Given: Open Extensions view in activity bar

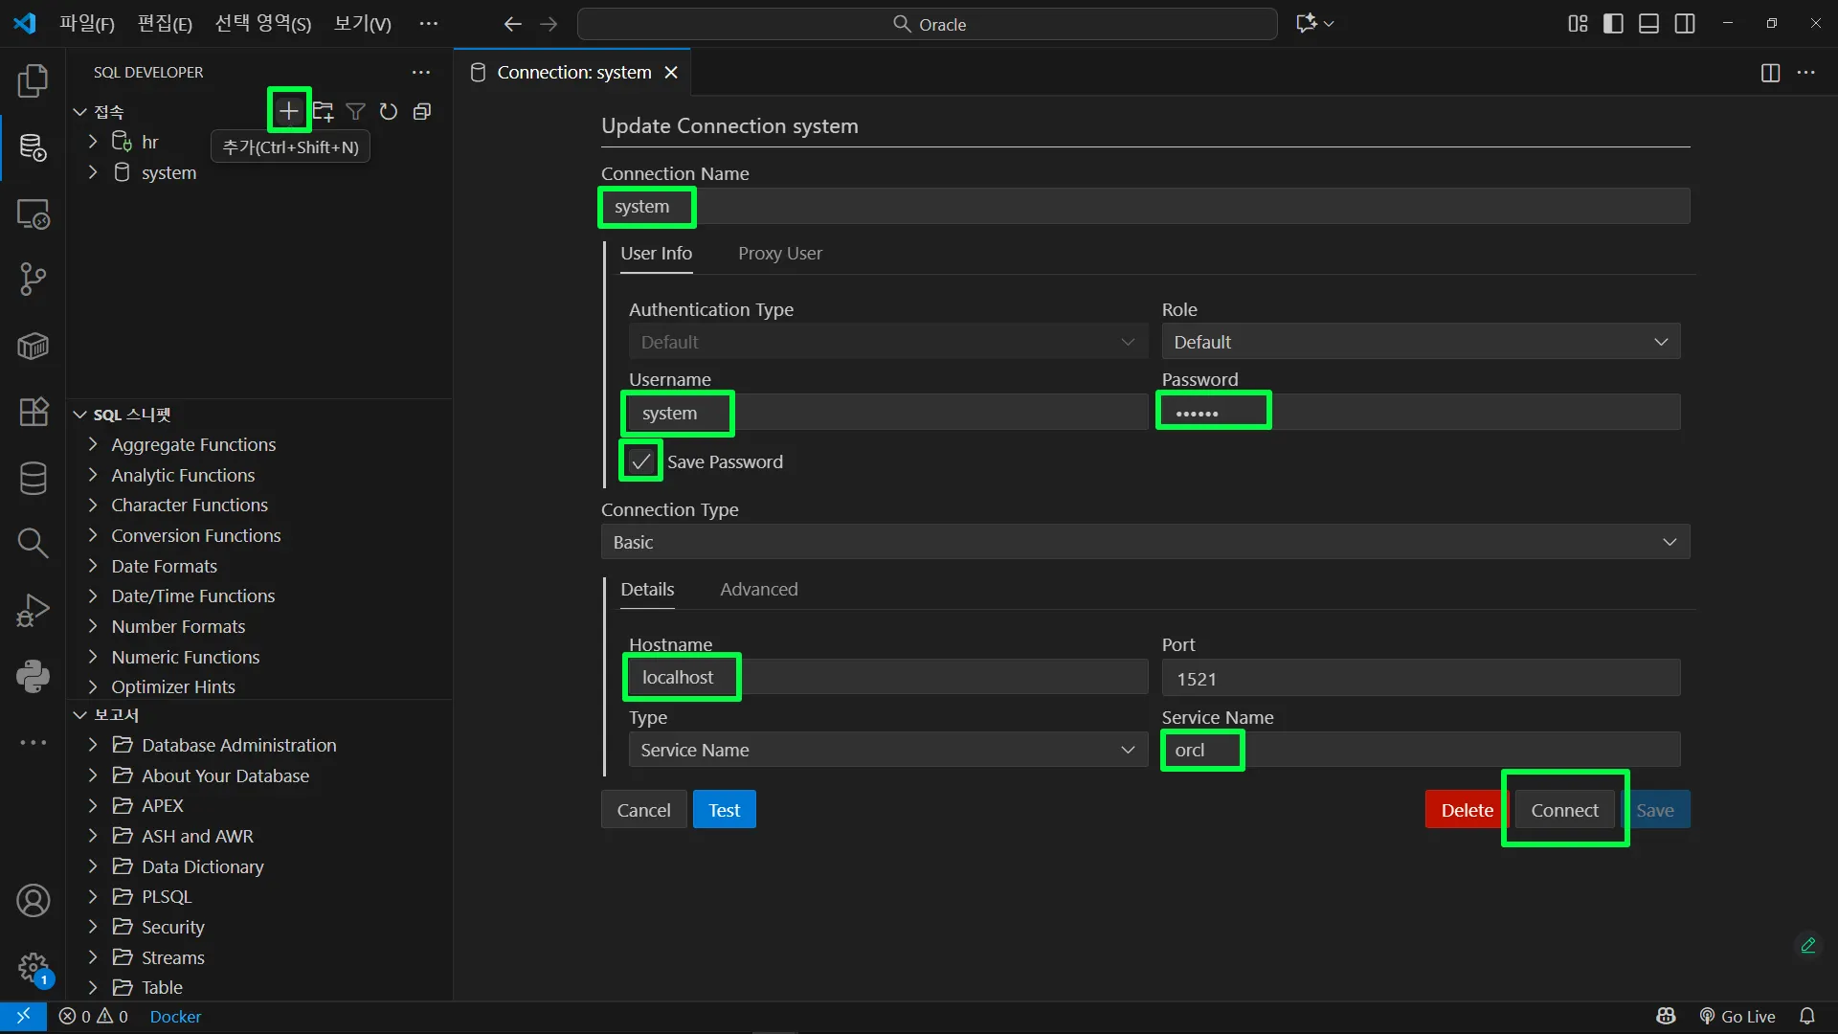Looking at the screenshot, I should [x=33, y=412].
